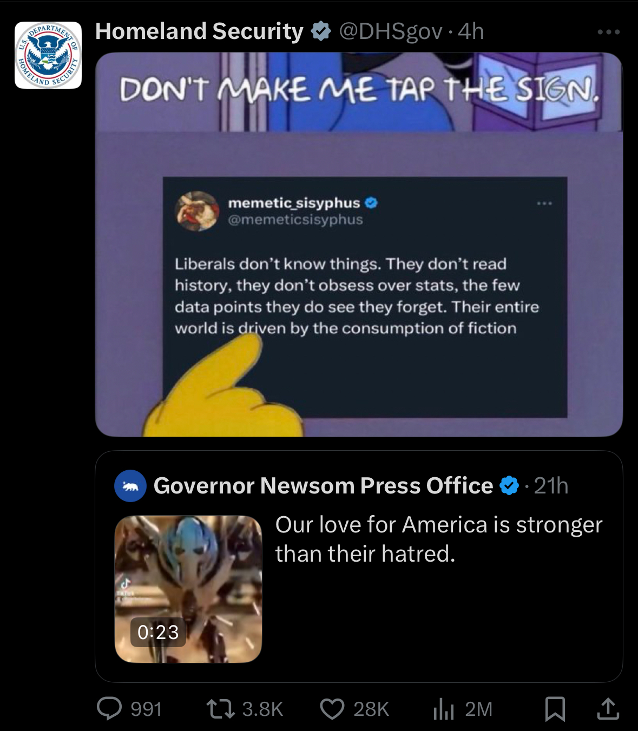Open the tweet's three-dot more options menu
638x731 pixels.
(x=608, y=32)
